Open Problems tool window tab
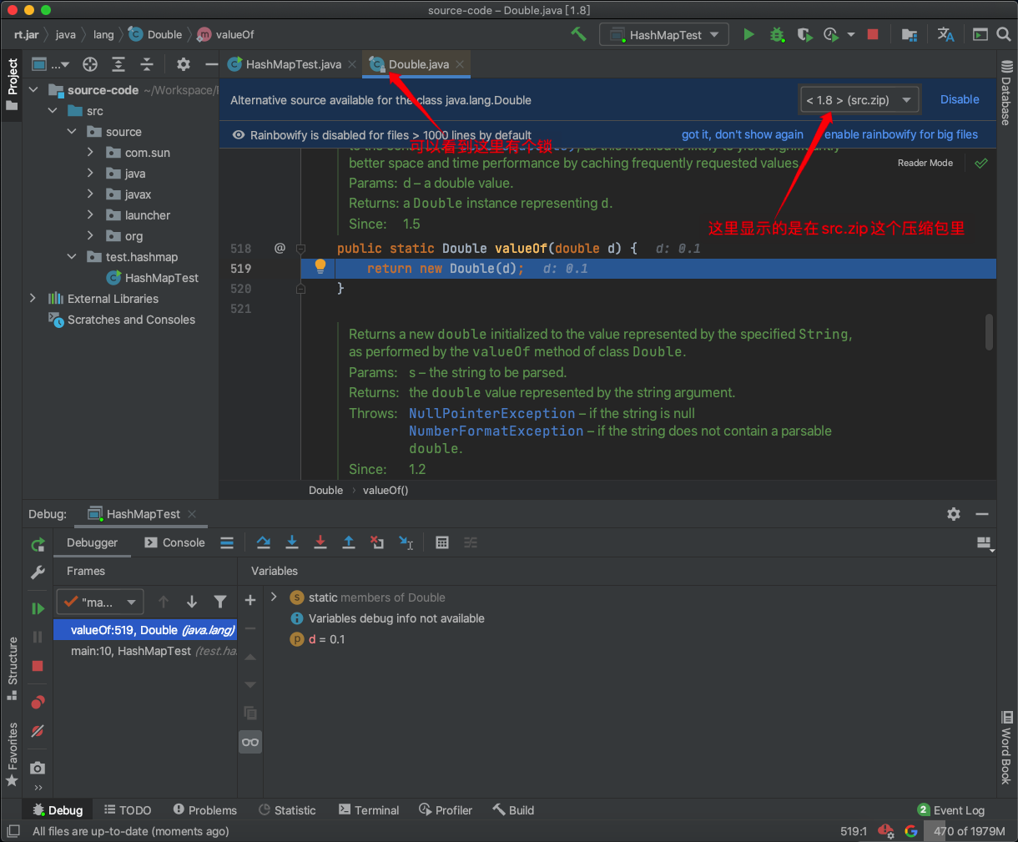Screen dimensions: 1018x842 click(x=205, y=810)
